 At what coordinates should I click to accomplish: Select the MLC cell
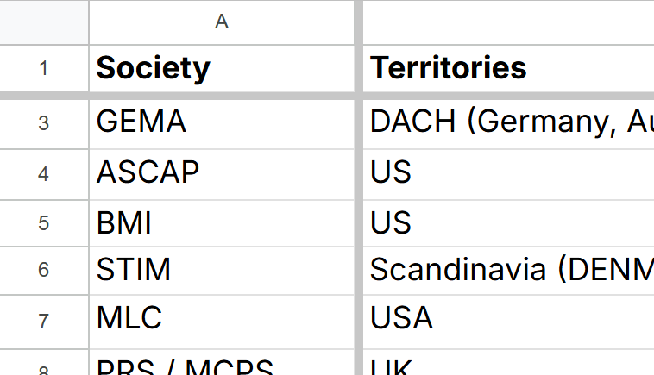pos(222,322)
